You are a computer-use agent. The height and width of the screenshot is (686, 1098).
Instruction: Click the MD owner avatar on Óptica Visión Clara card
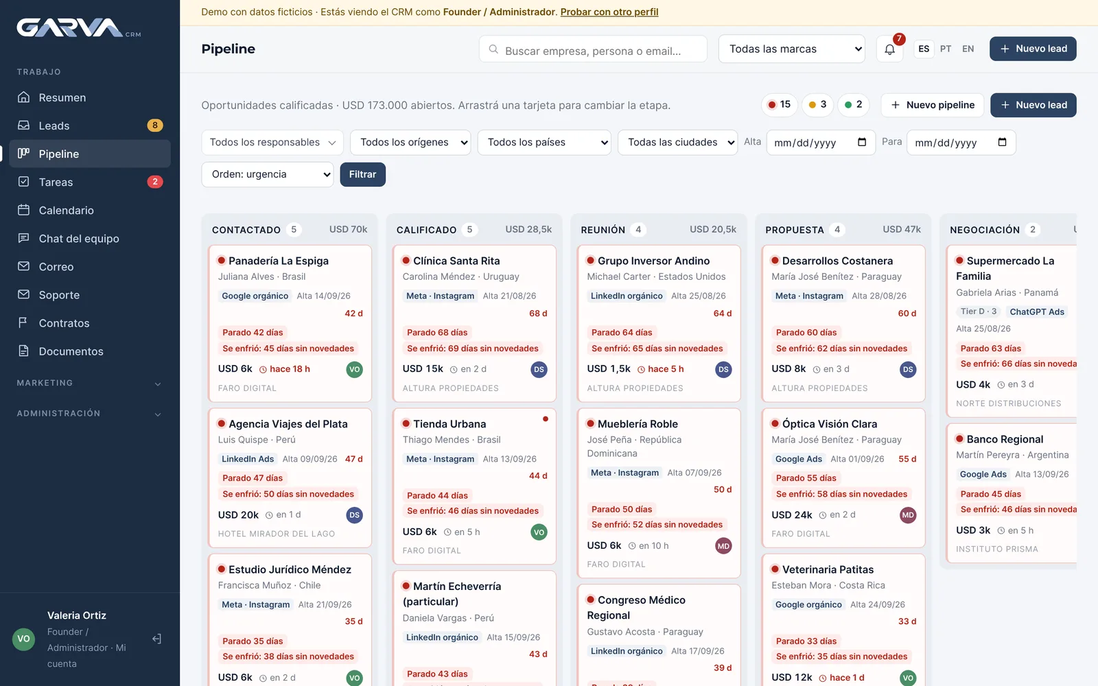908,515
